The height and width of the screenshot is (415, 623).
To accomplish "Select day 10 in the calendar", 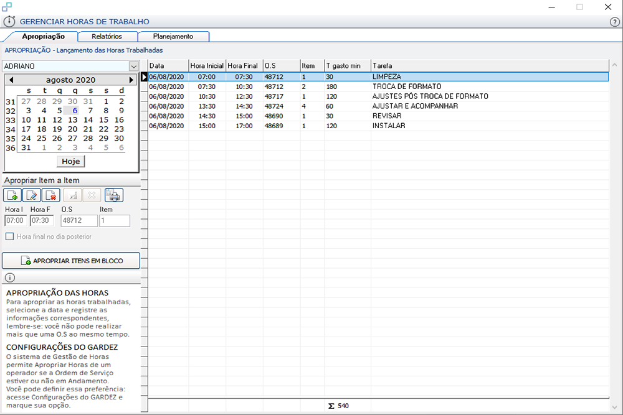I will click(26, 120).
